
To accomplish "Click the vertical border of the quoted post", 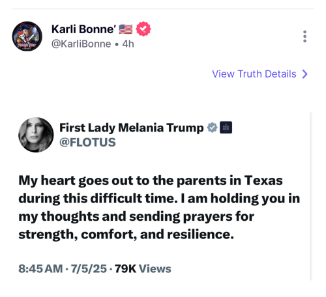I will pyautogui.click(x=310, y=196).
